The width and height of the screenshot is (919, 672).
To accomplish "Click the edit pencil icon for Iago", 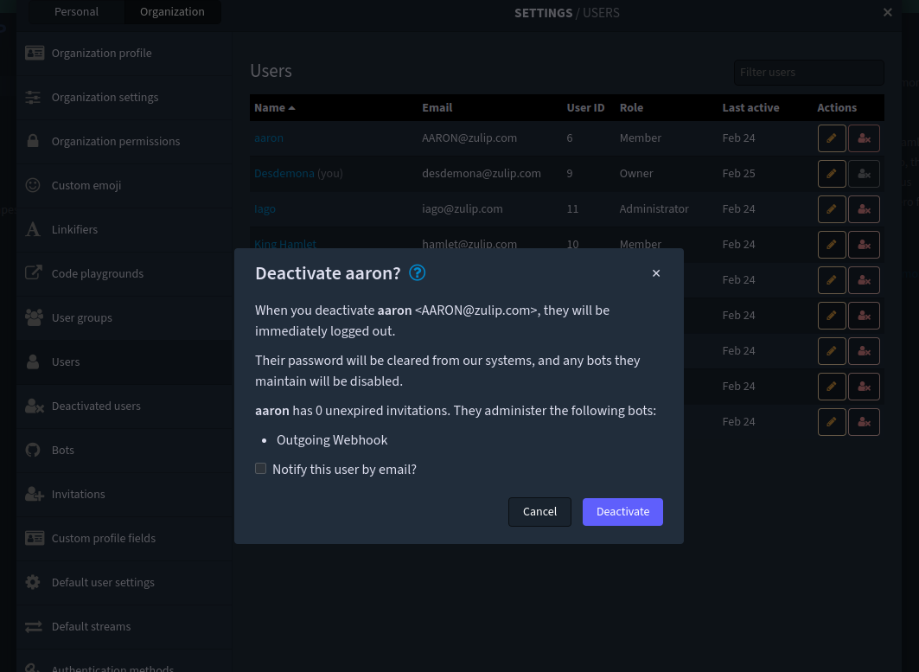I will pos(831,208).
